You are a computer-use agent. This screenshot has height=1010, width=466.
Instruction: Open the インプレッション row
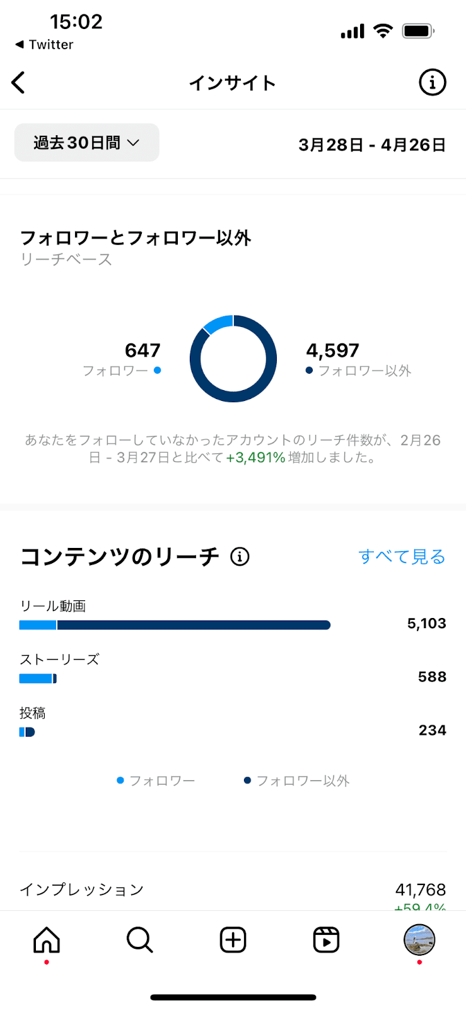click(233, 890)
